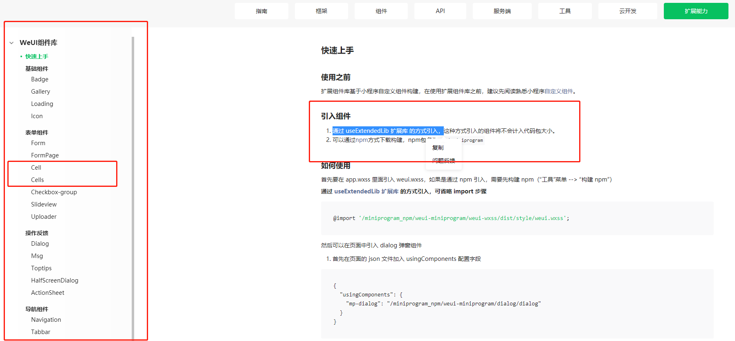The height and width of the screenshot is (341, 735).
Task: Open the Uploader component page
Action: coord(44,217)
